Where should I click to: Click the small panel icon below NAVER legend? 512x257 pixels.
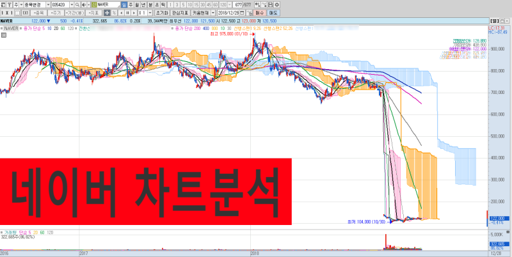3,35
